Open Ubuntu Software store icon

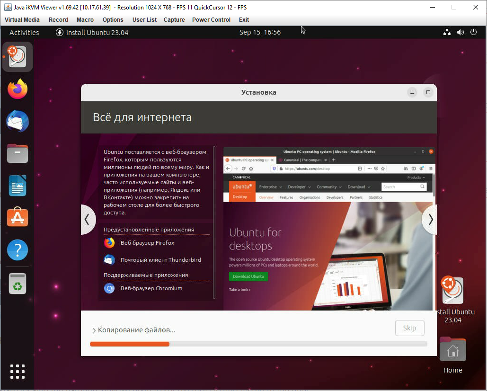[18, 217]
